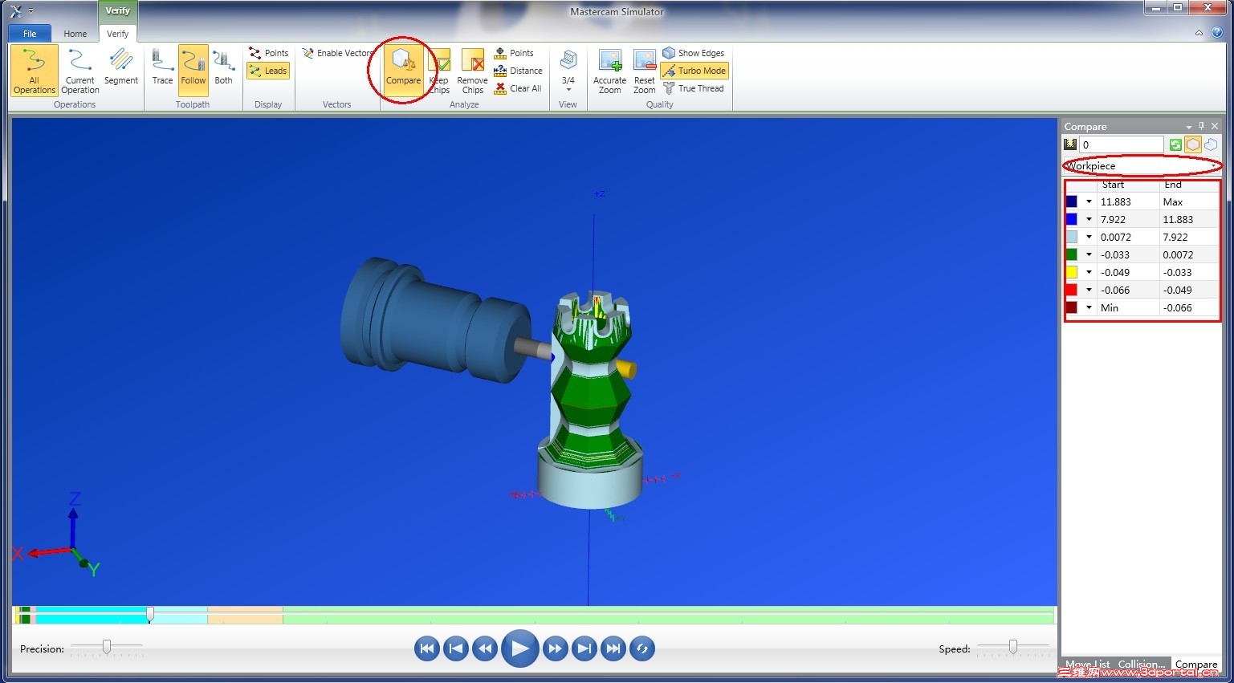Close the Compare panel

(x=1215, y=126)
